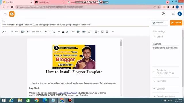Collapse the Labels section
The image size is (184, 103).
(154, 37)
